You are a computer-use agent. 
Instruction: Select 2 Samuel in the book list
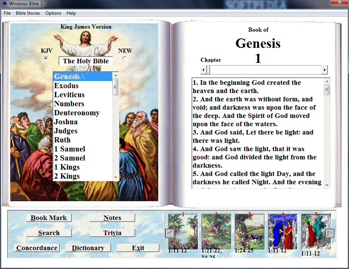83,158
